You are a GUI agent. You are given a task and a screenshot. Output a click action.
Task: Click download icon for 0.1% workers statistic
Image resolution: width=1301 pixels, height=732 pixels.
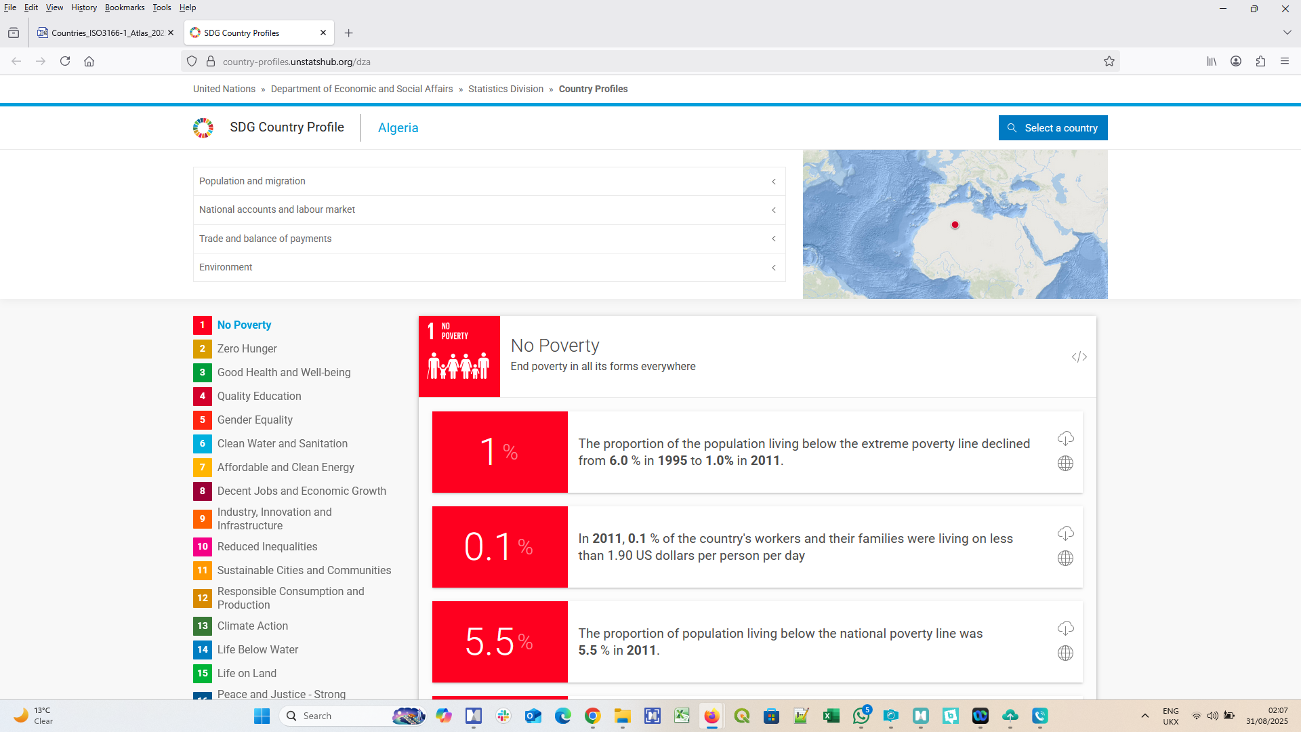tap(1065, 533)
